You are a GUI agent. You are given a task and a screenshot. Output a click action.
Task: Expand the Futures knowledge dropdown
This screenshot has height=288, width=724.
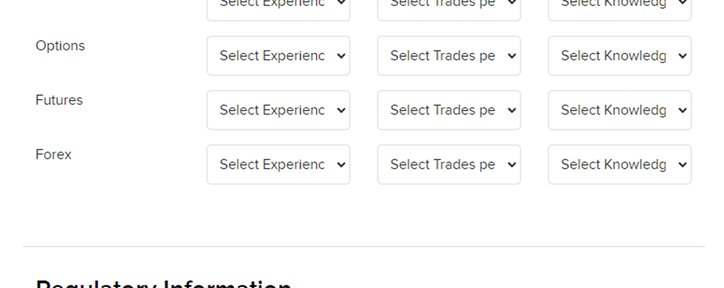click(619, 110)
